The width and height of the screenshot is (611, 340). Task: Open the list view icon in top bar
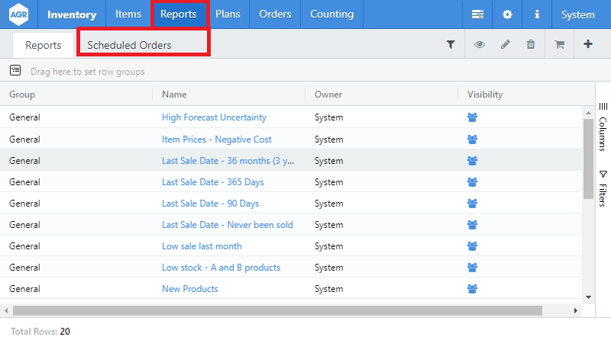click(x=477, y=14)
